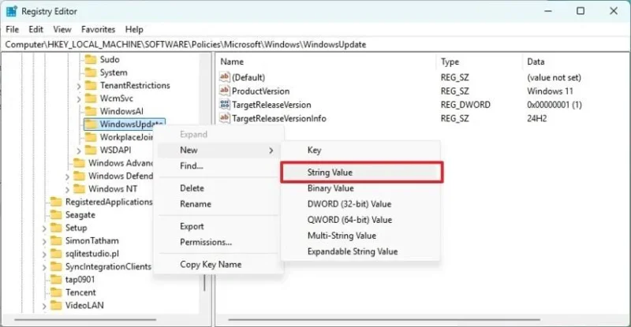Choose Key from New submenu

tap(360, 150)
